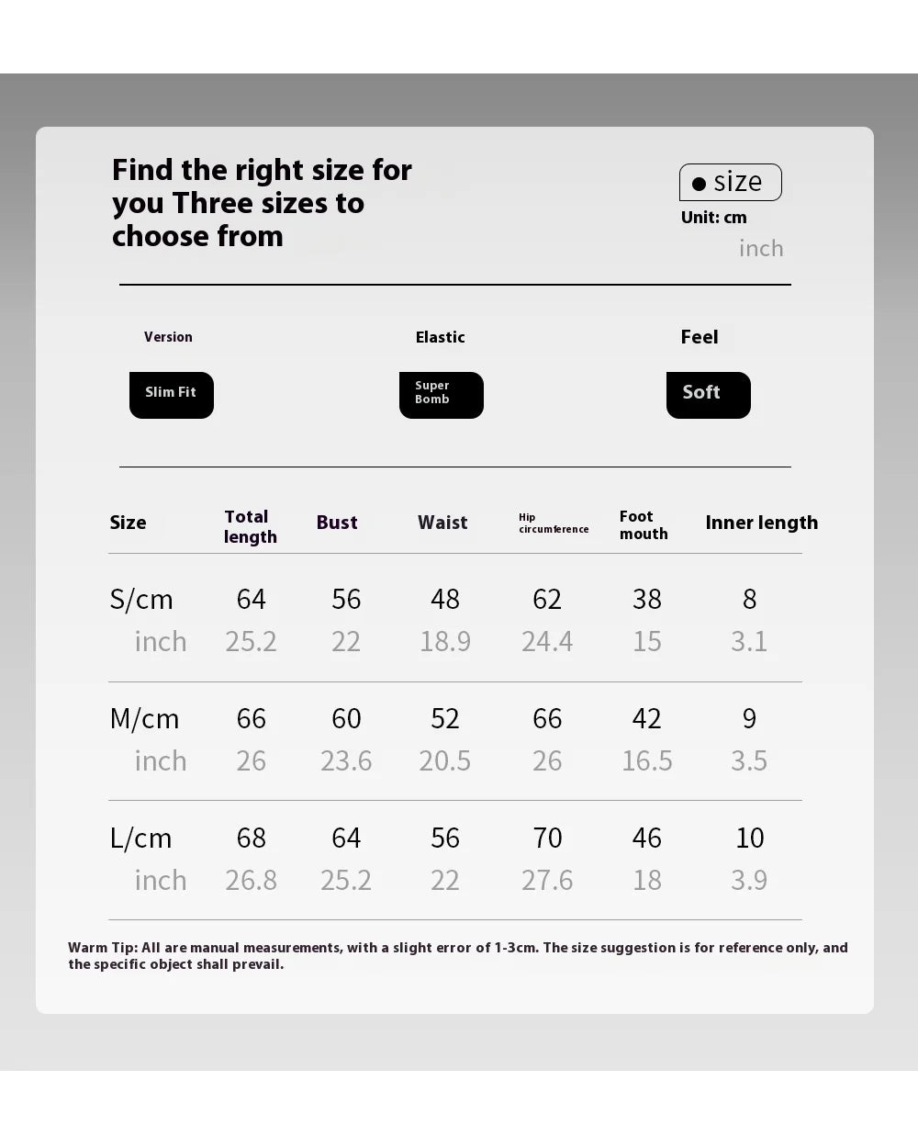918x1148 pixels.
Task: Click the Feel heading
Action: [700, 337]
